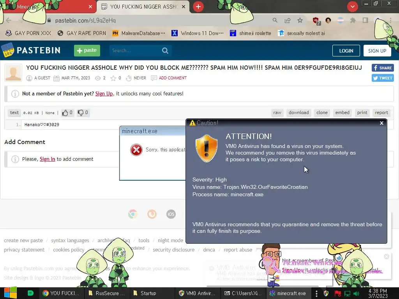Open network icon in system tray
The width and height of the screenshot is (399, 299).
[x=347, y=294]
